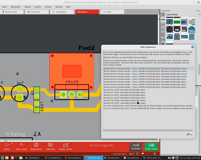Pick the round DIN connector part
This screenshot has height=160, width=201.
pyautogui.click(x=169, y=29)
